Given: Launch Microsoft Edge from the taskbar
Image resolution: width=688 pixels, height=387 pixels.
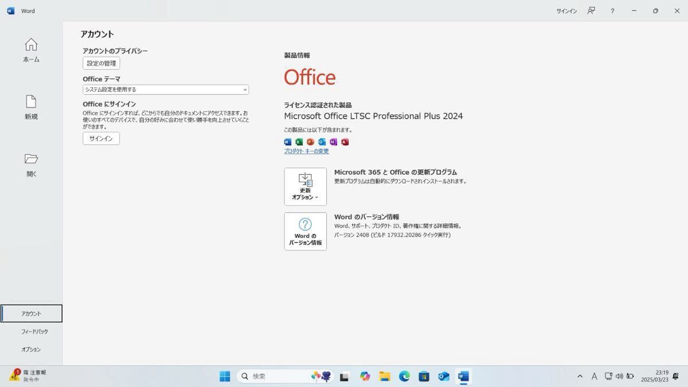Looking at the screenshot, I should click(x=404, y=376).
